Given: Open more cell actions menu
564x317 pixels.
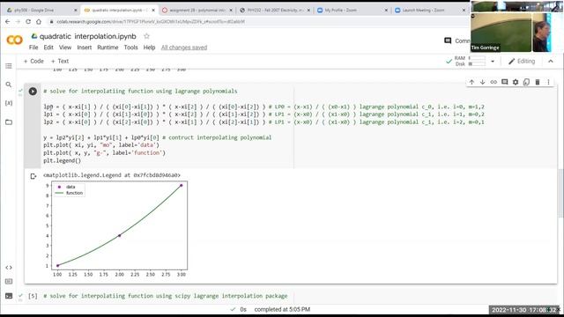Looking at the screenshot, I should point(548,82).
